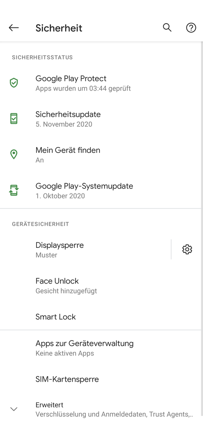
Task: Open Sicherheitsupdate 5. November 2020 entry
Action: (101, 119)
